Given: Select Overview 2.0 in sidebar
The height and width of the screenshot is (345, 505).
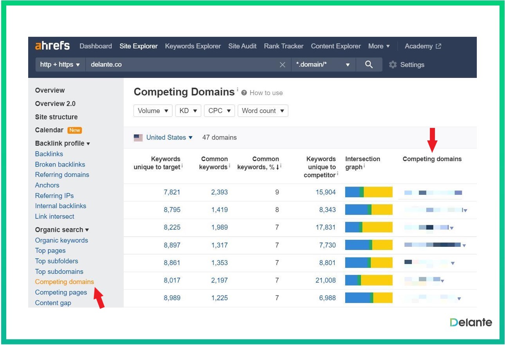Looking at the screenshot, I should [x=55, y=104].
